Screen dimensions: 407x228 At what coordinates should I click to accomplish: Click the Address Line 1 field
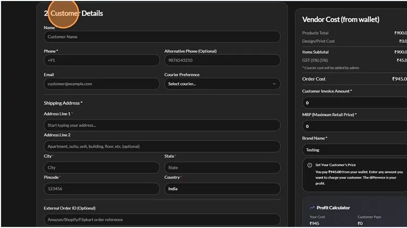(x=162, y=125)
